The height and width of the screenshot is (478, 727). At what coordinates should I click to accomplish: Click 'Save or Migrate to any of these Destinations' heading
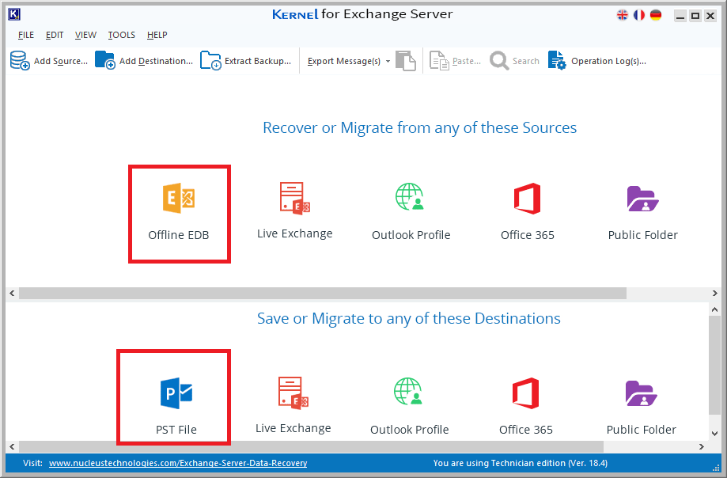coord(408,318)
